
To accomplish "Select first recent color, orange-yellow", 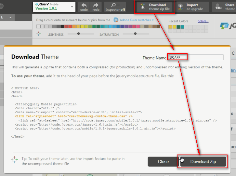I will pos(170,27).
